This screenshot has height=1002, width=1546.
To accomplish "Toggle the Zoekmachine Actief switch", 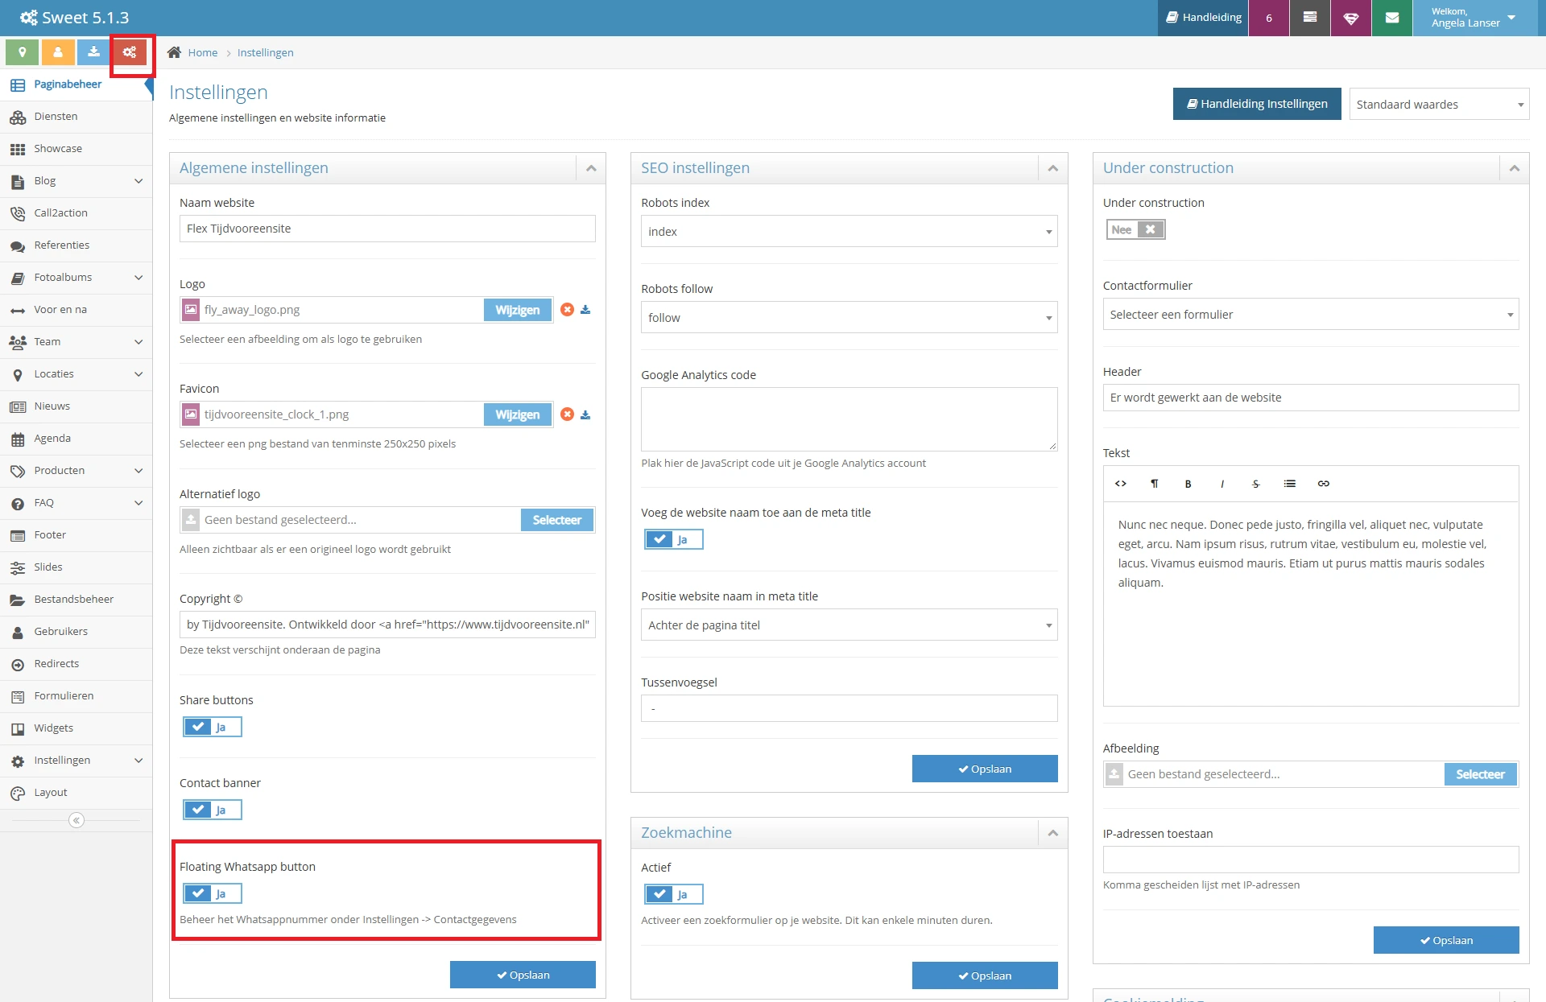I will [674, 894].
